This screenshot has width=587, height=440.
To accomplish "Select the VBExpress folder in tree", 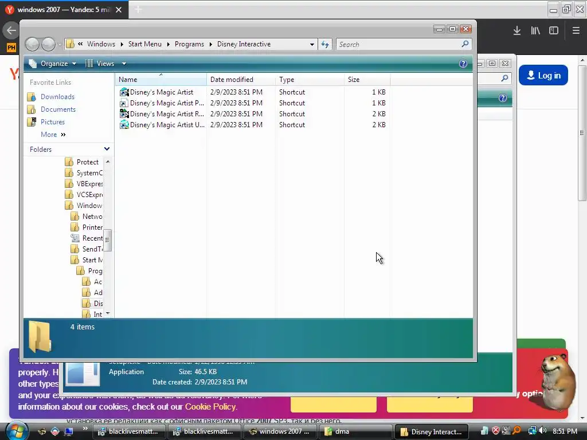I will coord(84,184).
